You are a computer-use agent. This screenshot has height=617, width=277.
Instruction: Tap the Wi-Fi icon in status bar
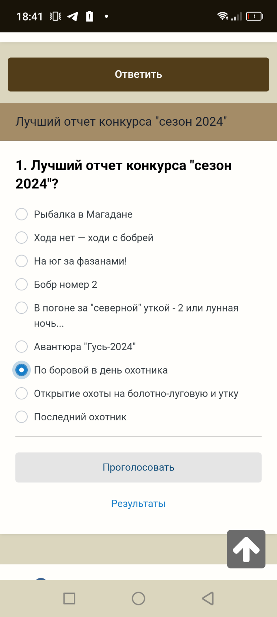(222, 16)
